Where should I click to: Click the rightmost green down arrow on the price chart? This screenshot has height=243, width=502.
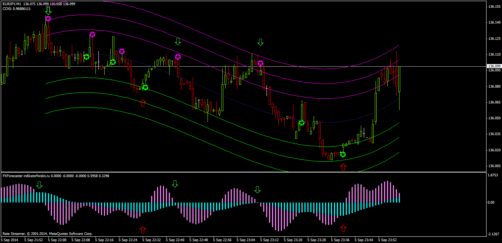(x=261, y=42)
